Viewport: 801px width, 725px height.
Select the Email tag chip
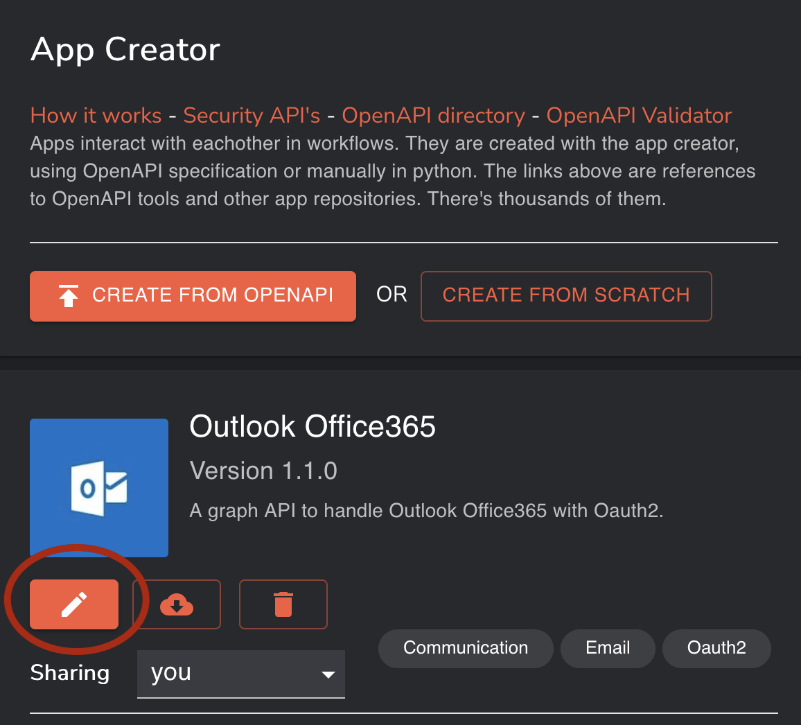[x=608, y=648]
